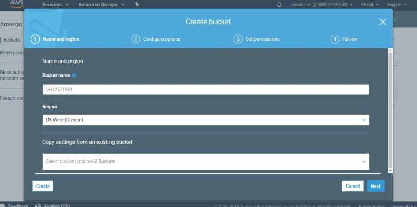Click the Bucket name info icon
The image size is (417, 207).
click(74, 75)
